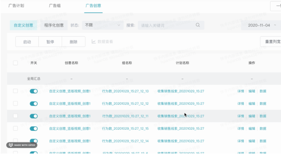Switch to the 广告计划 tab

point(16,6)
